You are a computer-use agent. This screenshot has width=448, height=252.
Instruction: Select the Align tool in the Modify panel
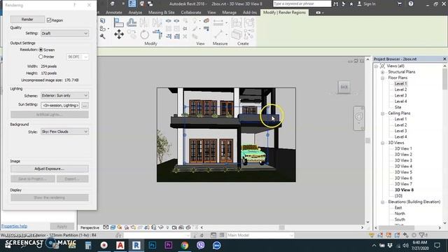tap(118, 22)
